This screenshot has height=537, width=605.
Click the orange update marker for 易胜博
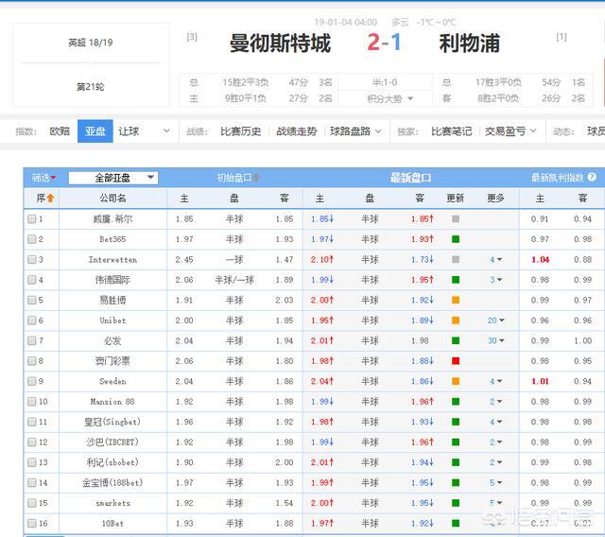tap(456, 301)
